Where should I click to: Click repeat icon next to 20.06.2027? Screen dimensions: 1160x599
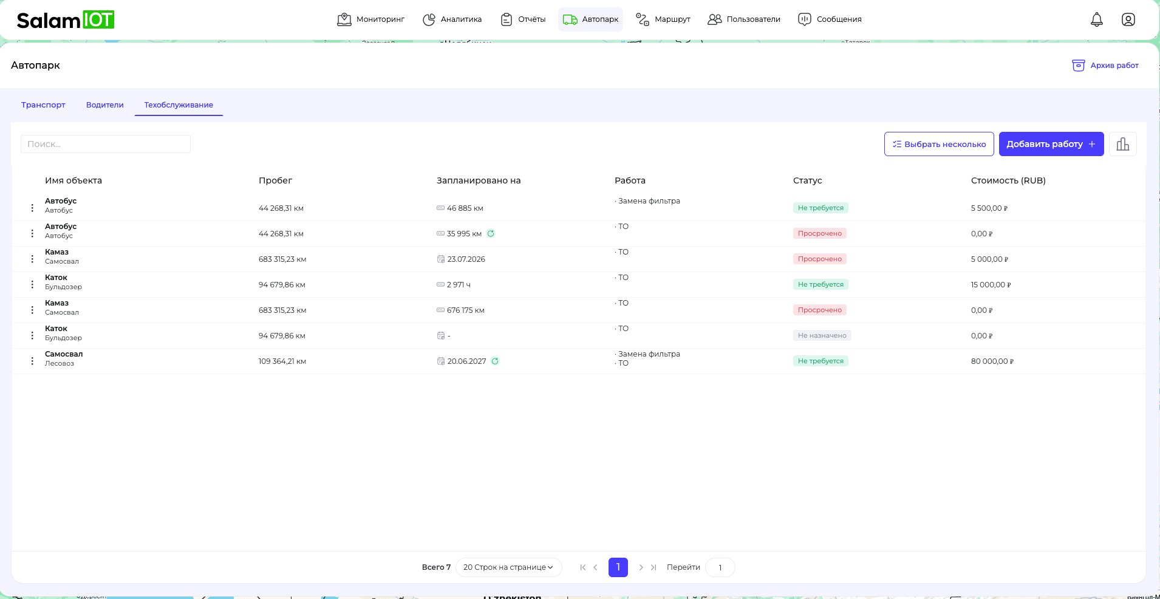495,361
